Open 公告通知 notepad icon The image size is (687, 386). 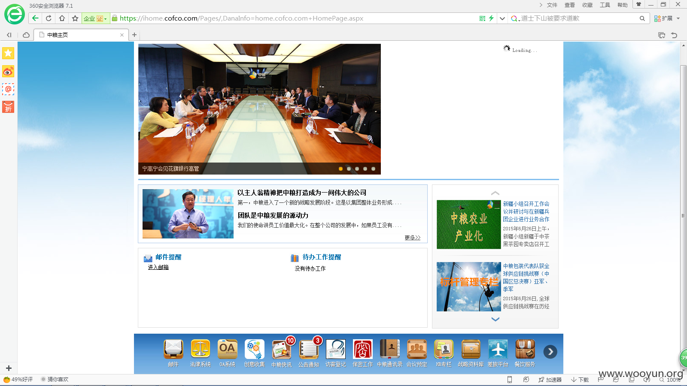309,349
